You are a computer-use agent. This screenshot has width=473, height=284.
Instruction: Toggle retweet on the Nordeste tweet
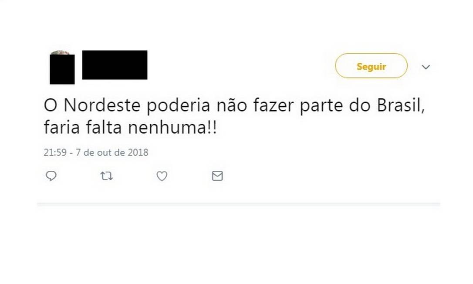tap(107, 176)
